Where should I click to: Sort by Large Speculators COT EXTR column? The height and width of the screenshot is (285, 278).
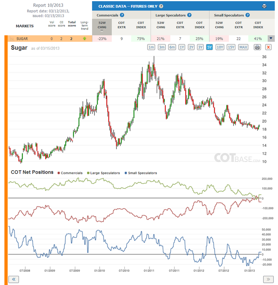pyautogui.click(x=180, y=25)
